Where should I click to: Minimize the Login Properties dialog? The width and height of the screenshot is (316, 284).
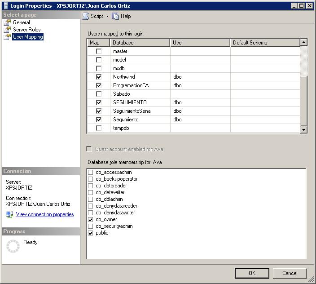(294, 6)
